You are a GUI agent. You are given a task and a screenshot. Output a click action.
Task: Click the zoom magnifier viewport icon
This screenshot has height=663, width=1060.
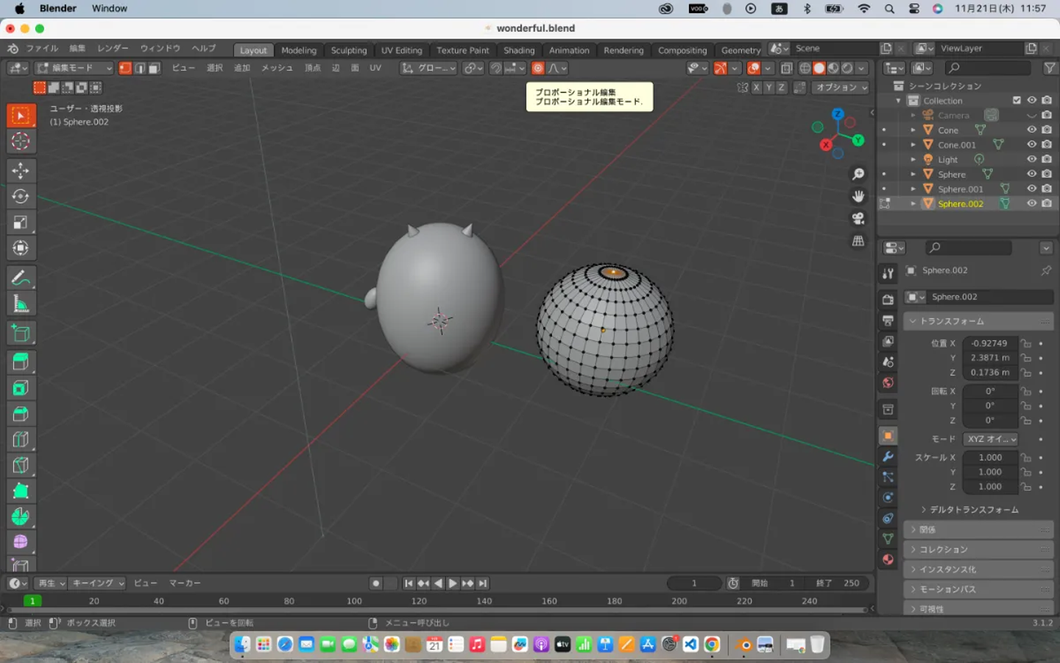tap(858, 175)
